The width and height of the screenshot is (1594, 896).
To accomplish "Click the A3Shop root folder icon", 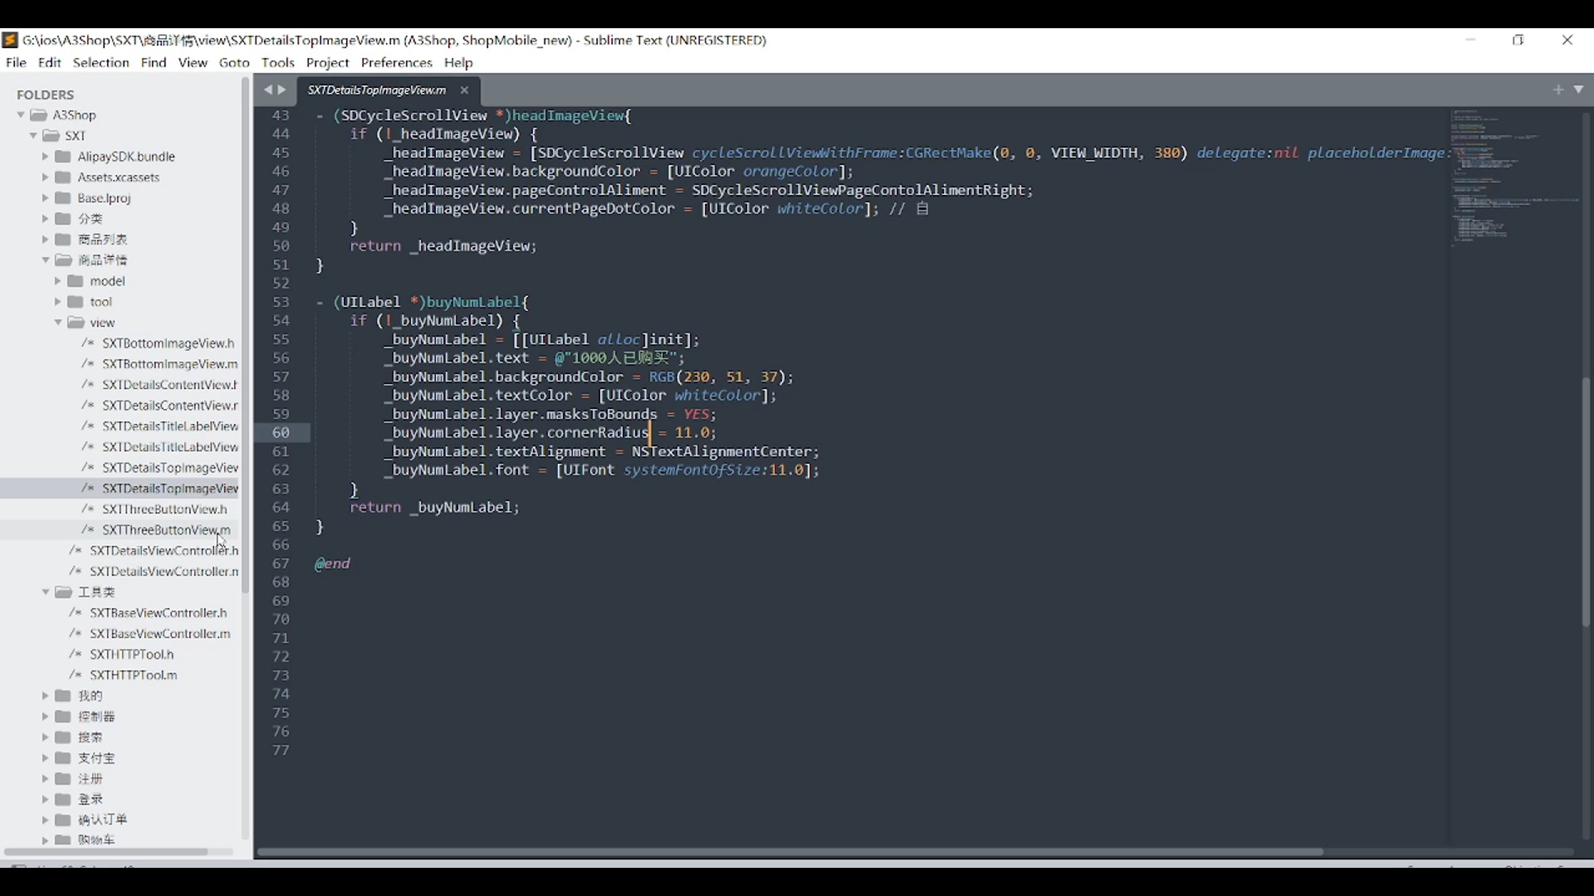I will click(x=38, y=114).
